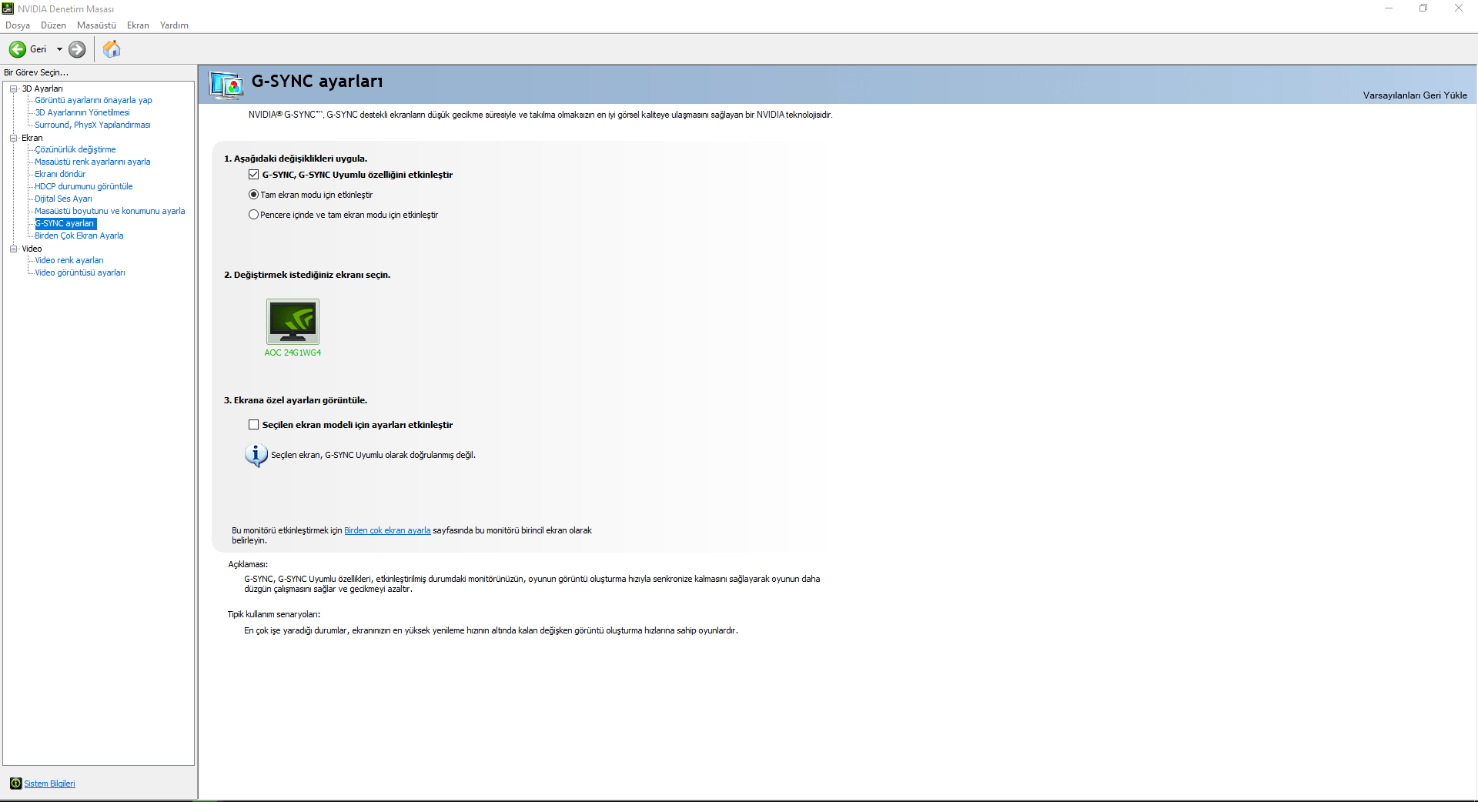The image size is (1478, 802).
Task: Open Dijital Ses Ayarı
Action: pyautogui.click(x=63, y=199)
